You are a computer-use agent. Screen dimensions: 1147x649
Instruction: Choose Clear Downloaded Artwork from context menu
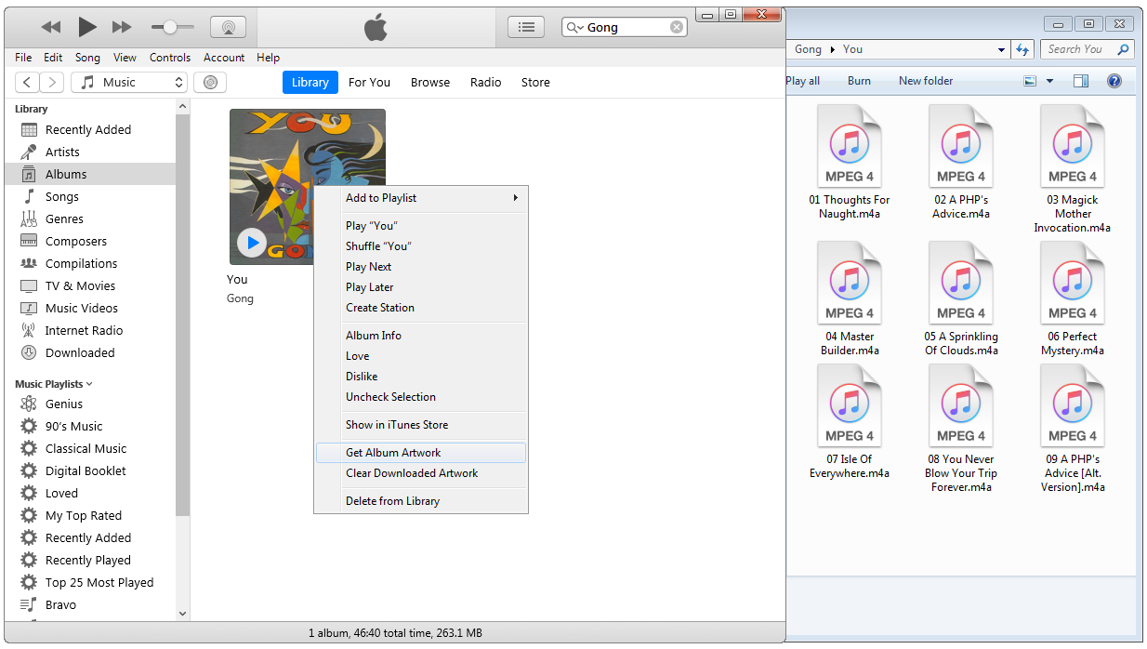[x=421, y=472]
